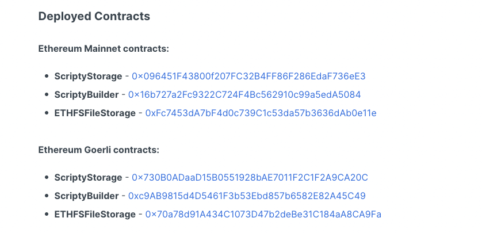Click the bullet beside Mainnet ScriptyStorage
Viewport: 482px width, 233px height.
[47, 76]
